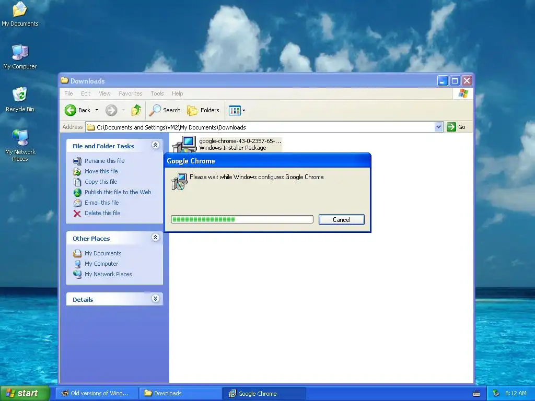Image resolution: width=535 pixels, height=401 pixels.
Task: Maximize the Downloads window
Action: (x=455, y=81)
